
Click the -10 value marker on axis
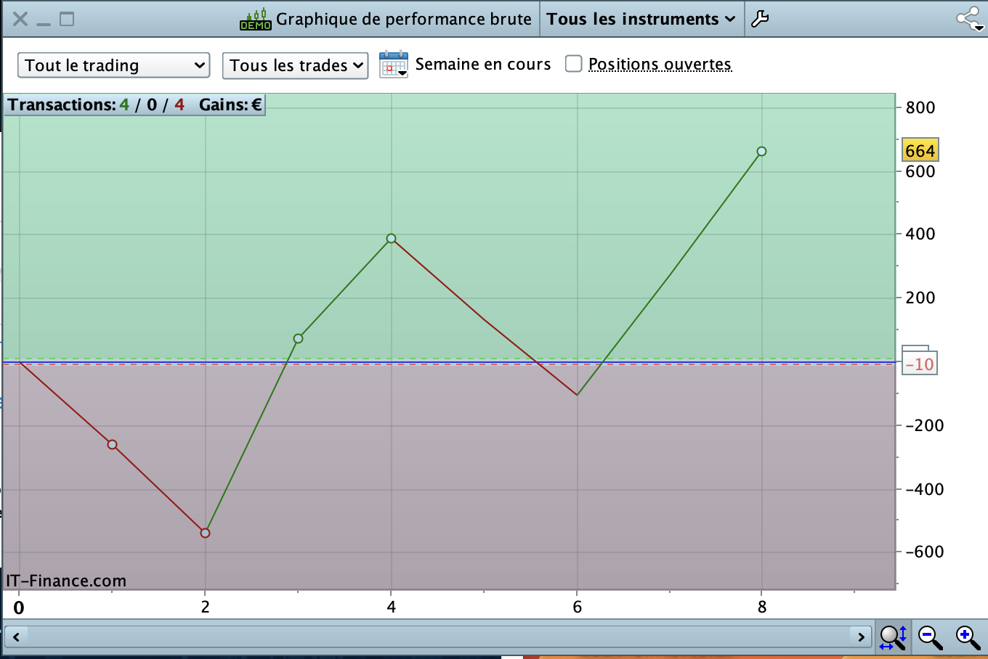tap(920, 364)
